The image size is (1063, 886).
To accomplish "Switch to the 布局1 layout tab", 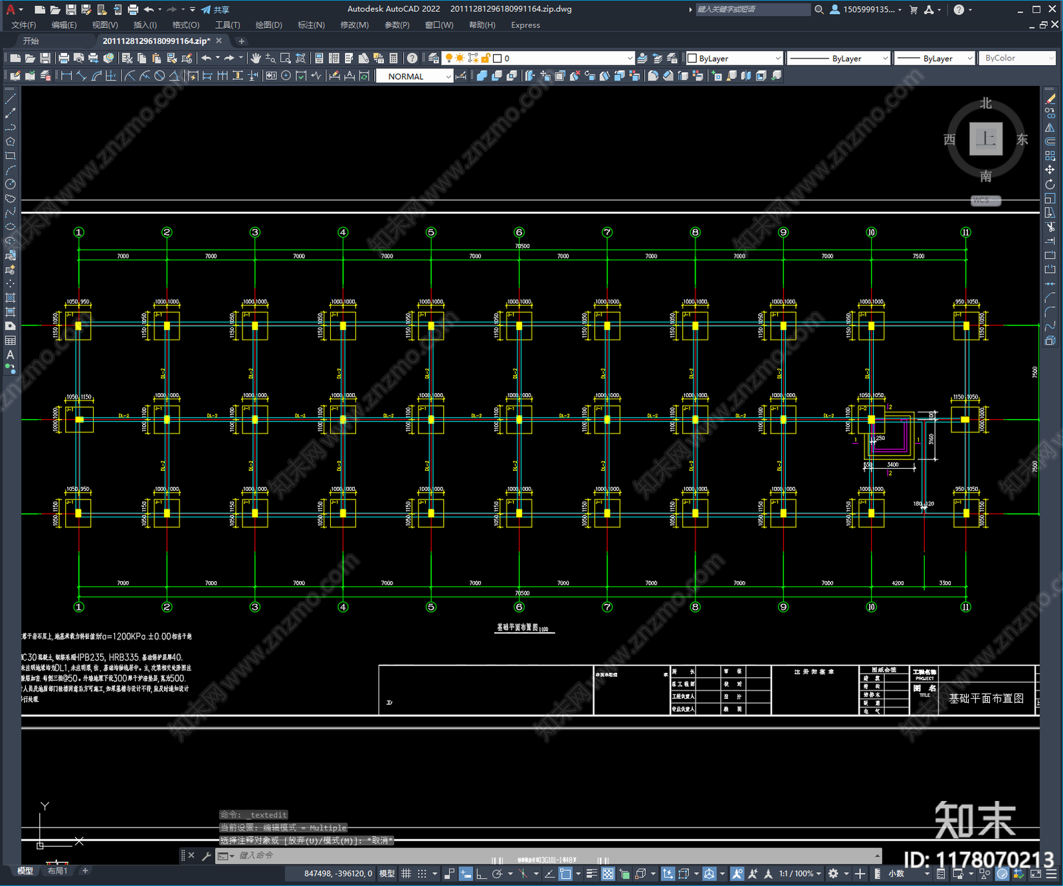I will (x=57, y=871).
